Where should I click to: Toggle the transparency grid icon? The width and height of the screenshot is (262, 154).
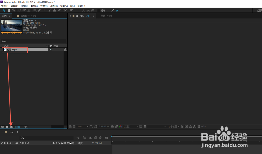click(x=145, y=126)
